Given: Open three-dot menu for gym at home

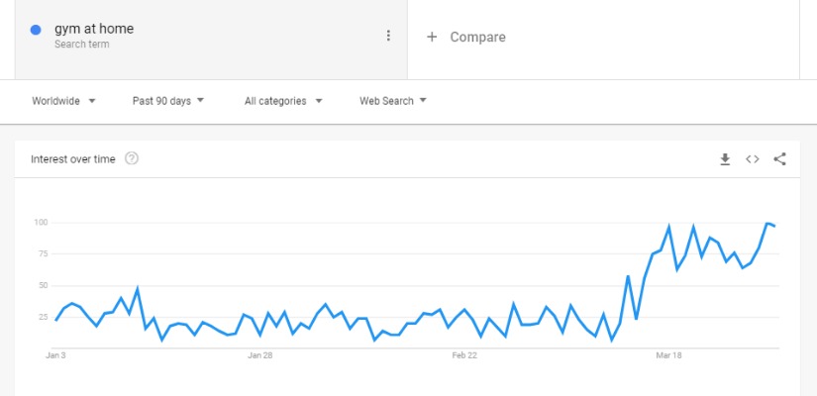Looking at the screenshot, I should tap(388, 36).
